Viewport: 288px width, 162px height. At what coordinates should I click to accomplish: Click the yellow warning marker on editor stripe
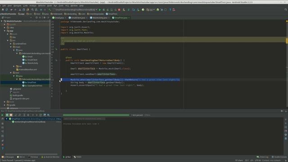click(287, 41)
